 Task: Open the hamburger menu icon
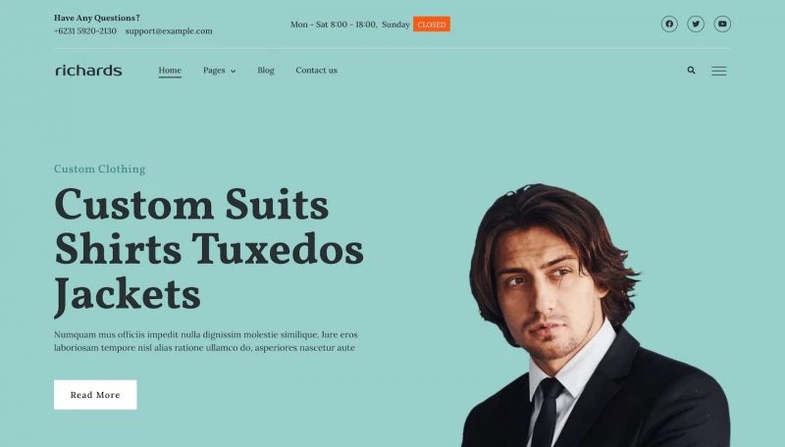coord(719,71)
